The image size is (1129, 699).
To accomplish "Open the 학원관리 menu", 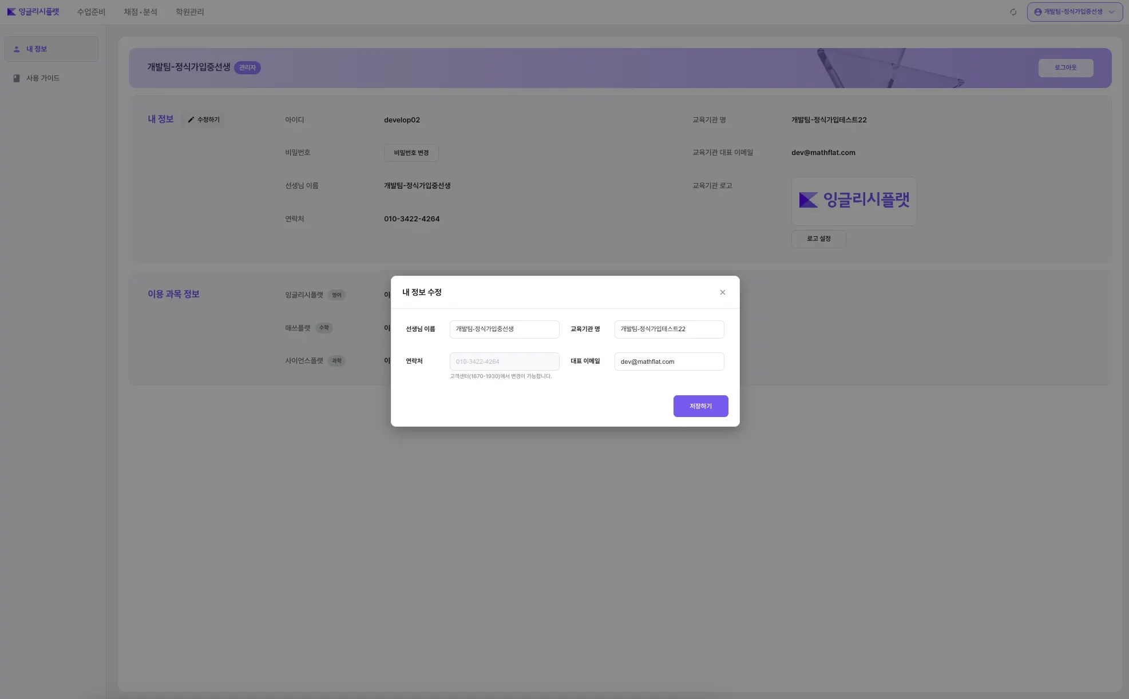I will click(x=189, y=12).
